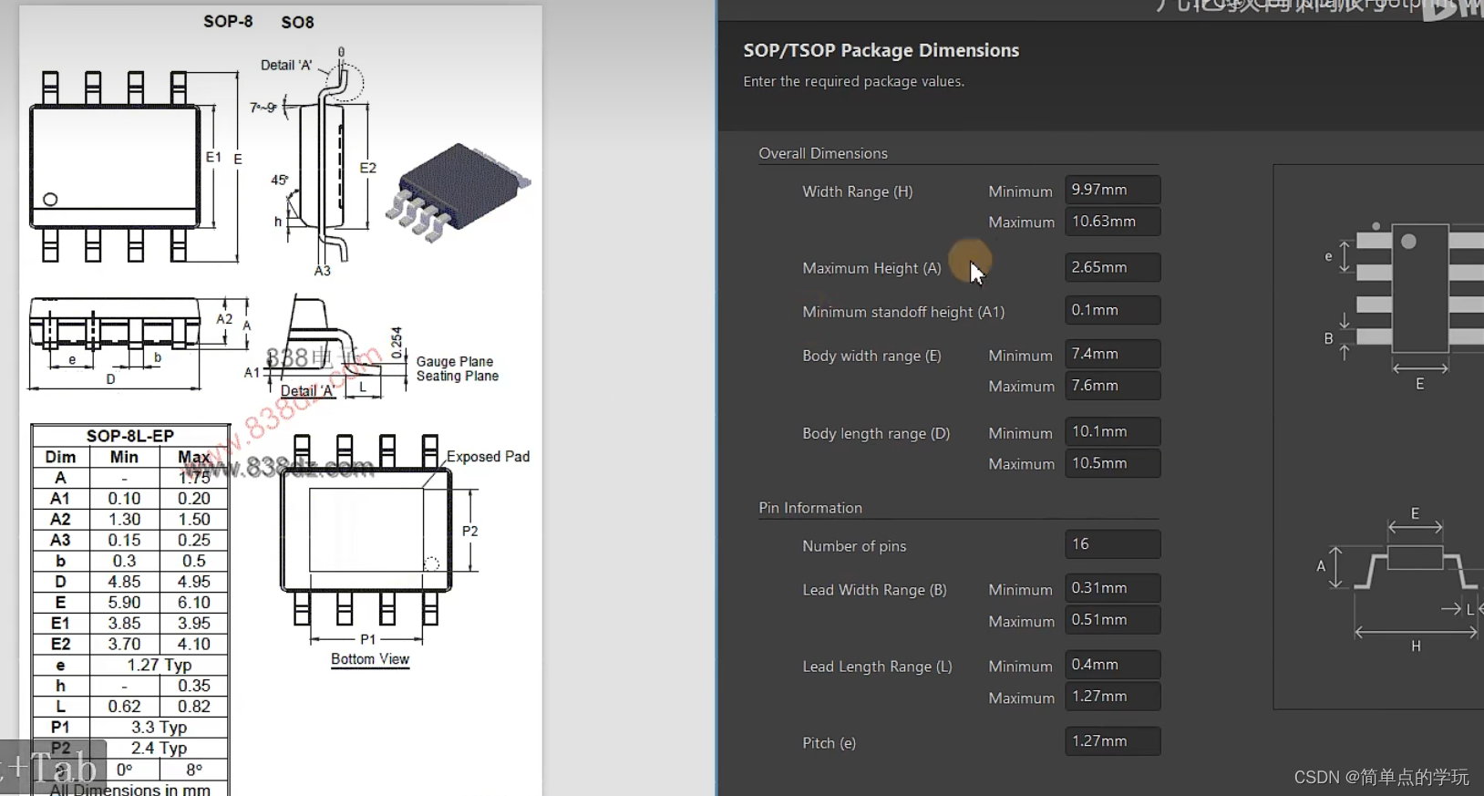Click the SOP-8L-EP dimension table header
The height and width of the screenshot is (796, 1484).
(x=130, y=436)
